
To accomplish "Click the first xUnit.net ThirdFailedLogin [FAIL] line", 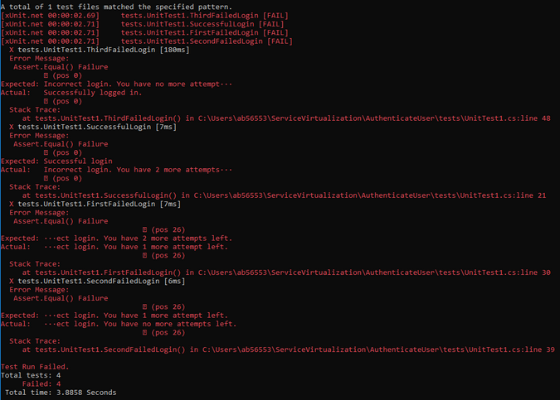I will [146, 16].
